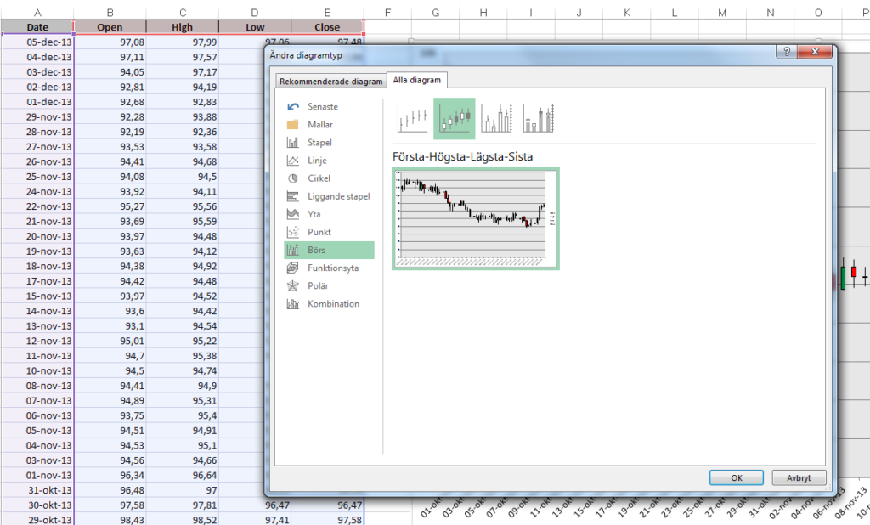
Task: Click High value 94,54 for 13-nov-13
Action: coord(183,326)
